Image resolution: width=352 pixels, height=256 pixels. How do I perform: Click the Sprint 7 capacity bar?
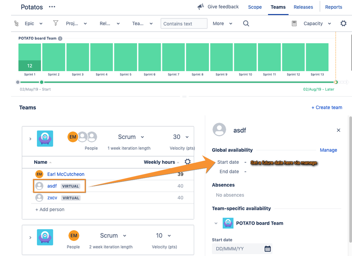click(173, 57)
